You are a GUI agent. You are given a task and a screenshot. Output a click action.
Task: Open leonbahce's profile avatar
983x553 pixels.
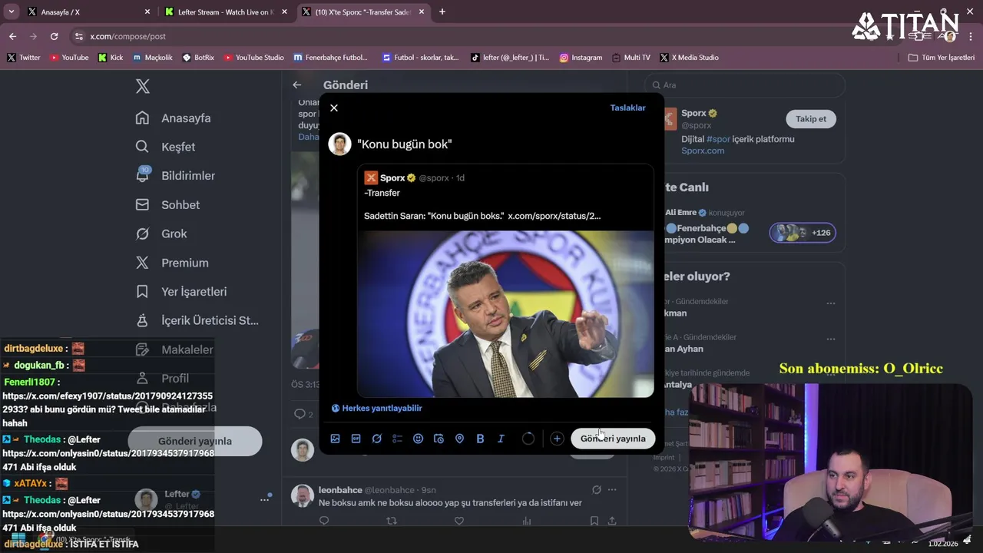[303, 496]
